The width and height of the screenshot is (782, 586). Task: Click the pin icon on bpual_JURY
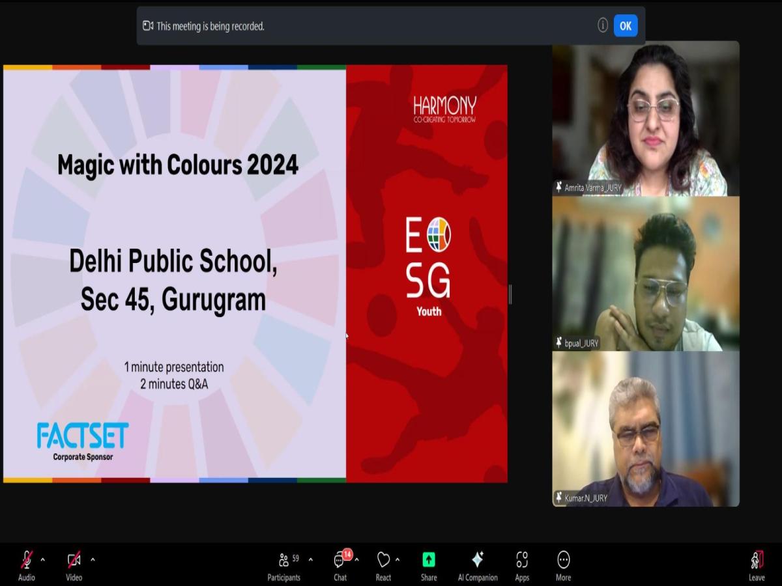coord(559,342)
